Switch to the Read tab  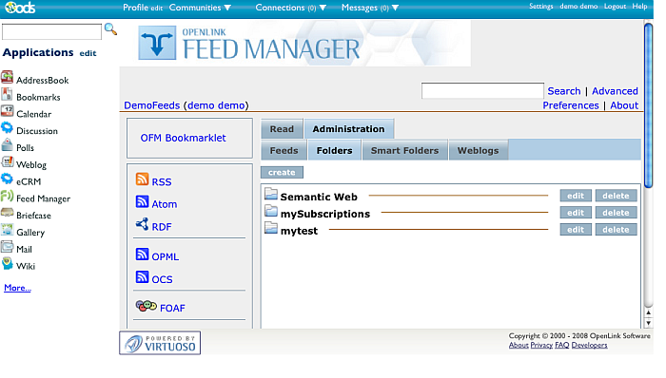pos(282,129)
